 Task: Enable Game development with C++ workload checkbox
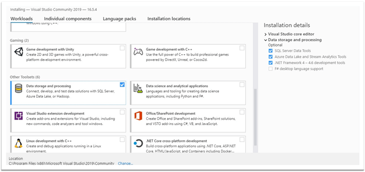pos(242,48)
